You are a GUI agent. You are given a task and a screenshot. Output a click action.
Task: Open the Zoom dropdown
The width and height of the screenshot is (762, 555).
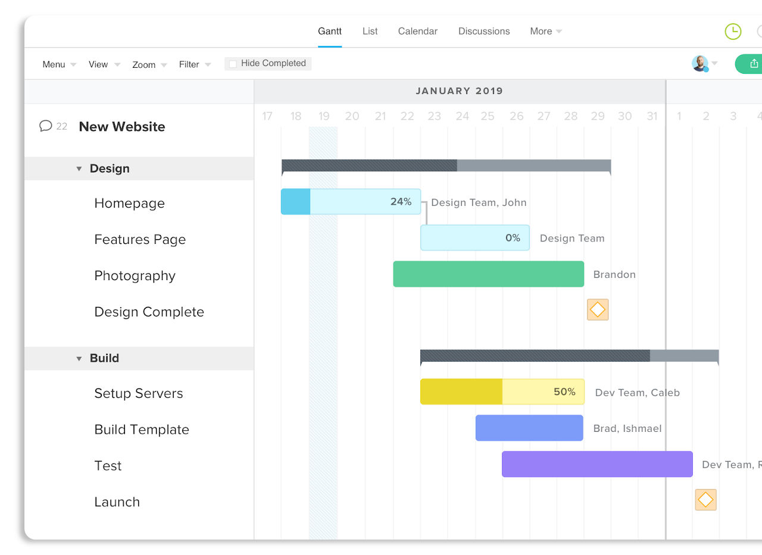pos(149,64)
